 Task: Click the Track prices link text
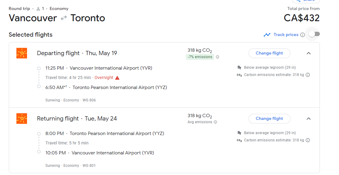tap(286, 35)
